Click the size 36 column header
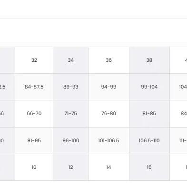Viewport: 187px width, 187px height. pyautogui.click(x=108, y=60)
